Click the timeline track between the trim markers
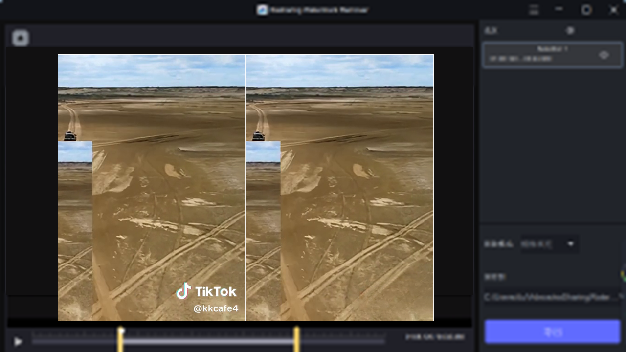This screenshot has height=352, width=626. 208,341
